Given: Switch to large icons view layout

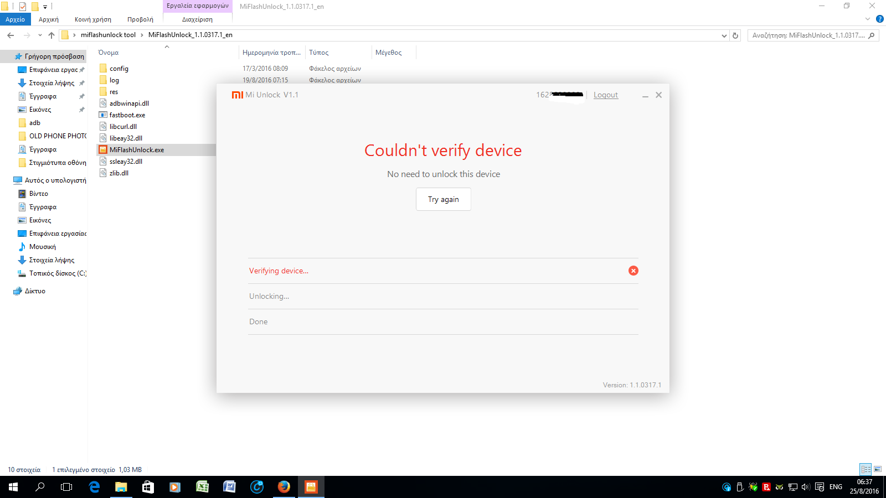Looking at the screenshot, I should click(x=878, y=469).
